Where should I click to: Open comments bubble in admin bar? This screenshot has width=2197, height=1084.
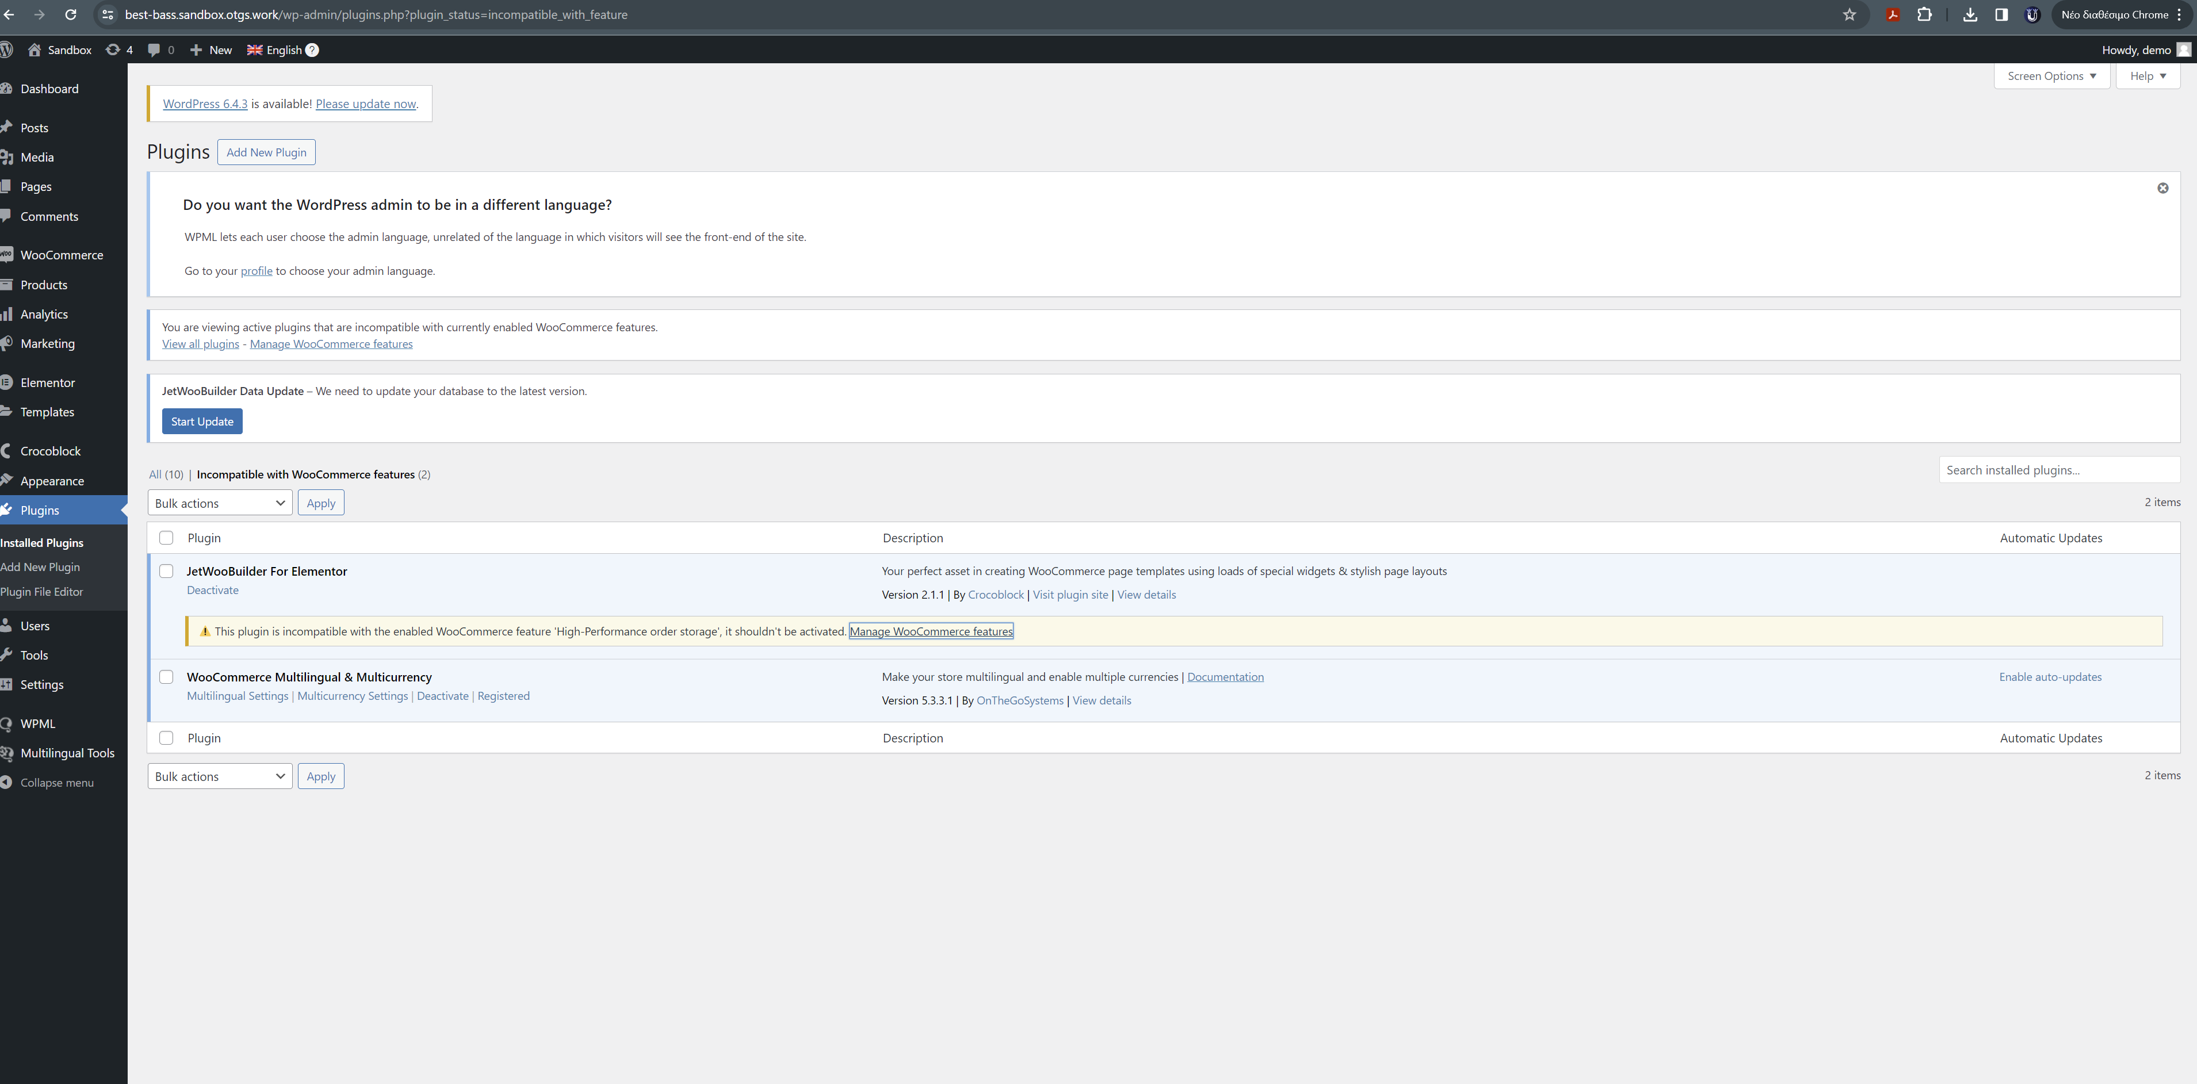click(160, 49)
